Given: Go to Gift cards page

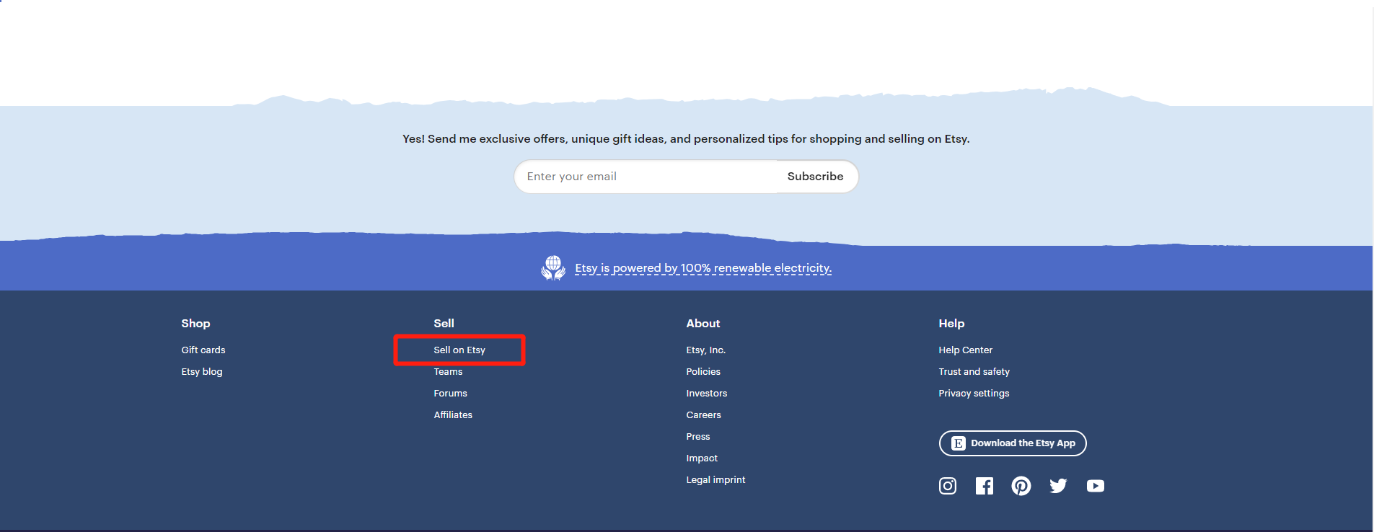Looking at the screenshot, I should [x=203, y=350].
